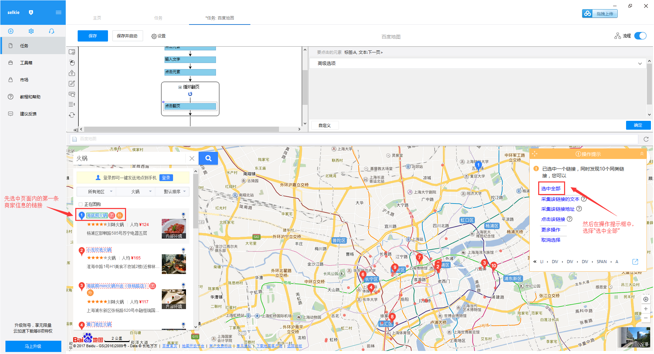Image resolution: width=654 pixels, height=354 pixels.
Task: Click the mouse click-element tool icon
Action: pyautogui.click(x=72, y=63)
